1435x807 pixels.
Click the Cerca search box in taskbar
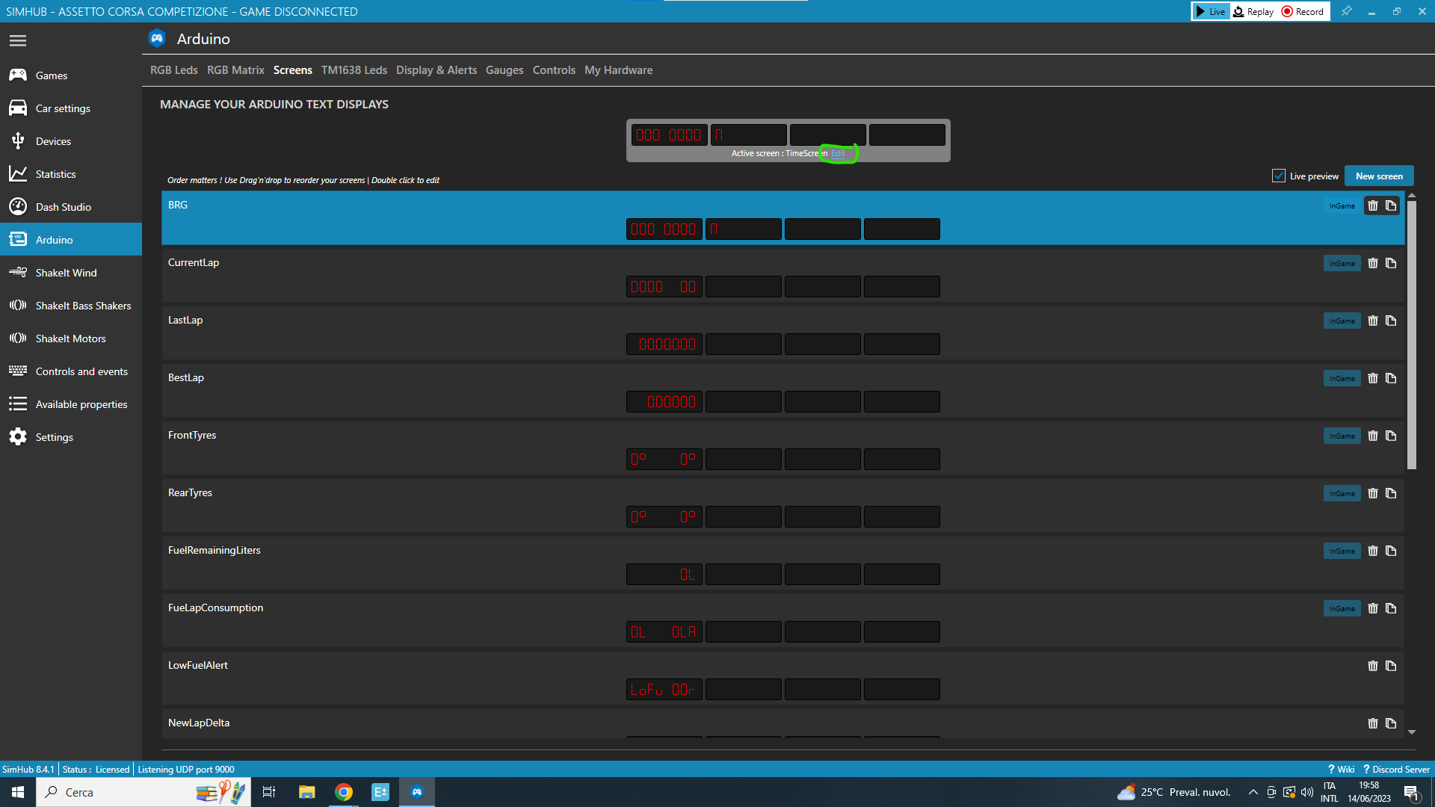pyautogui.click(x=142, y=792)
